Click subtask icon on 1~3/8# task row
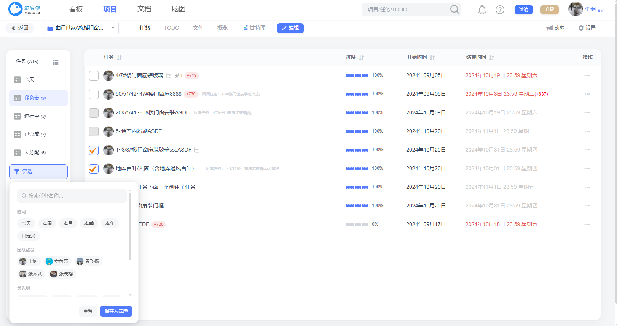 (x=196, y=150)
